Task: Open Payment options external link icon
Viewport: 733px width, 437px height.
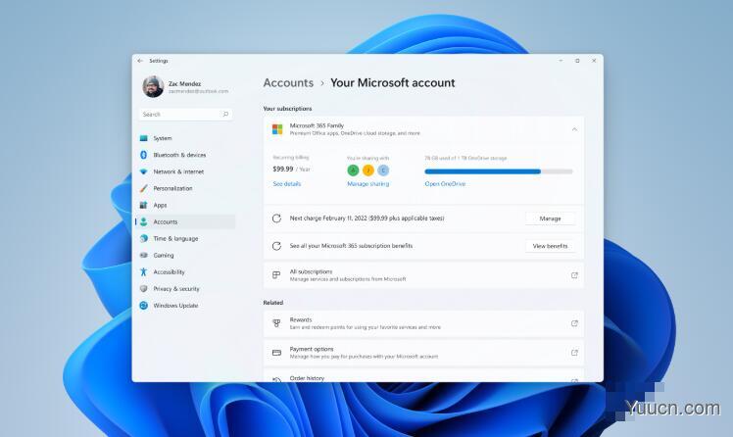Action: click(574, 353)
